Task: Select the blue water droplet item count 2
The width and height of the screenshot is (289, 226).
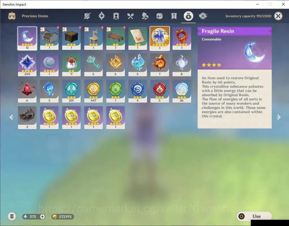Action: (x=49, y=91)
